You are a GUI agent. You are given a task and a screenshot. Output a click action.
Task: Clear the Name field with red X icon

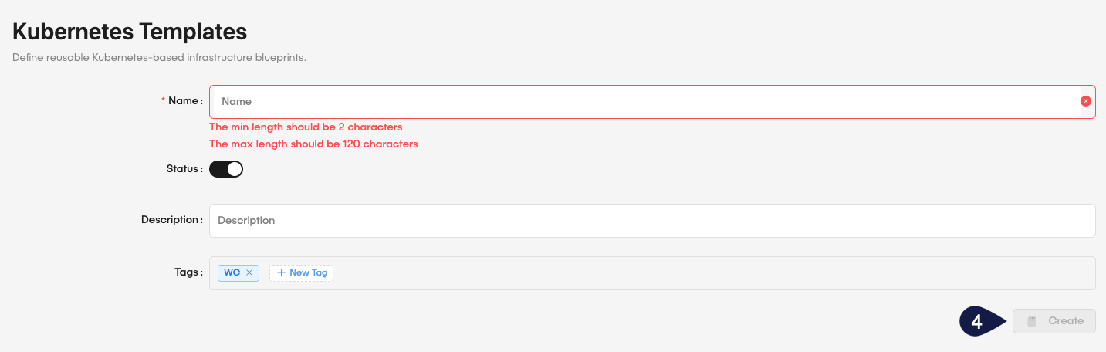click(1085, 101)
